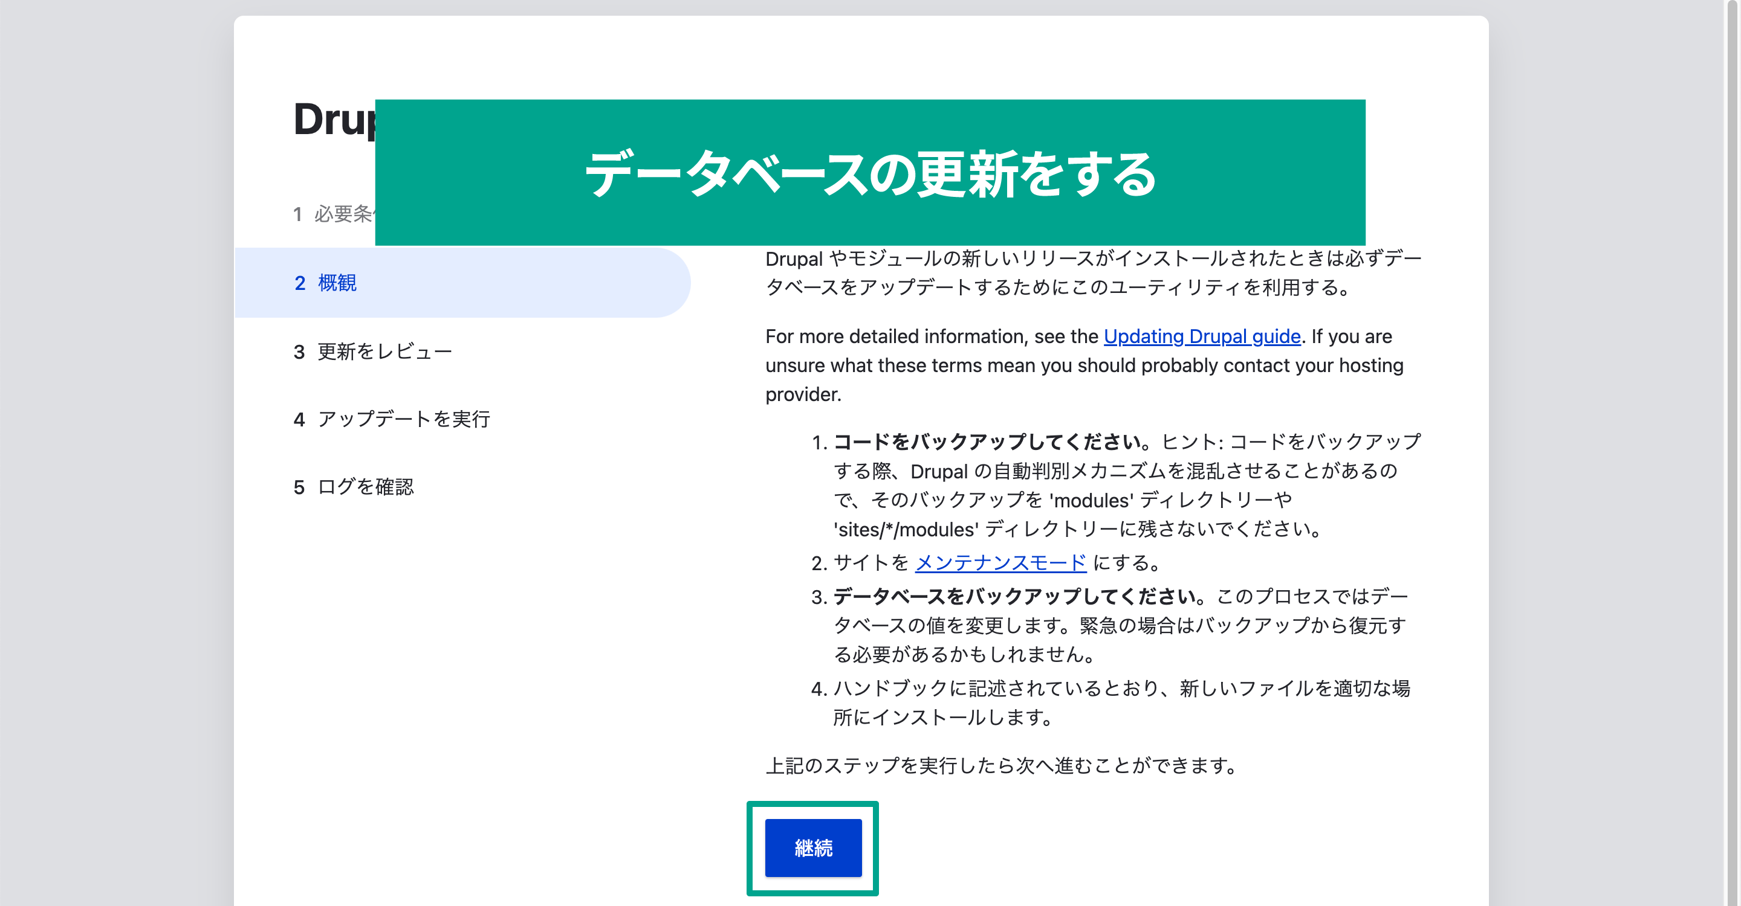The image size is (1741, 906).
Task: Click paragraph starting 'For more detailed information'
Action: 1084,365
